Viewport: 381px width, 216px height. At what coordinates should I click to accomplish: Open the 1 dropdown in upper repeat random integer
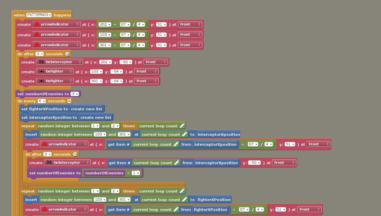point(95,126)
